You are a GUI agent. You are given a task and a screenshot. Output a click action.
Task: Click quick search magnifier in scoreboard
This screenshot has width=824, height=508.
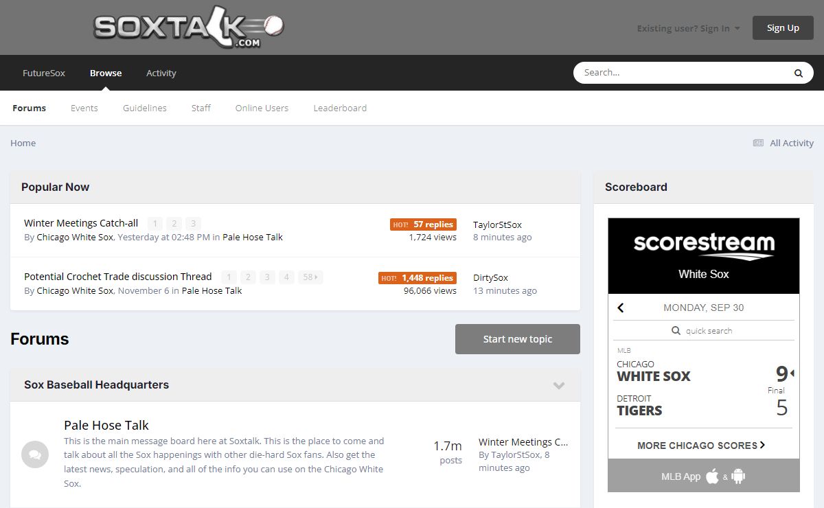point(676,331)
